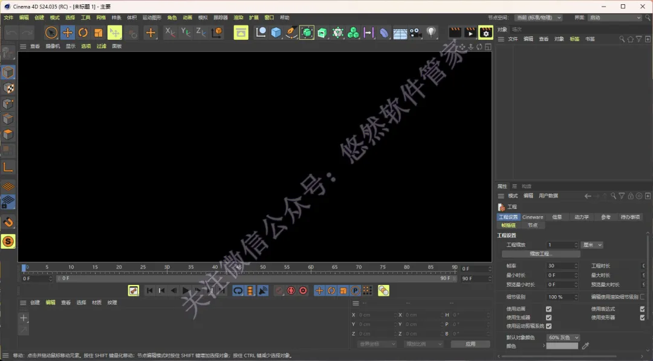This screenshot has width=653, height=361.
Task: Activate the Scale tool in top toolbar
Action: click(x=99, y=33)
